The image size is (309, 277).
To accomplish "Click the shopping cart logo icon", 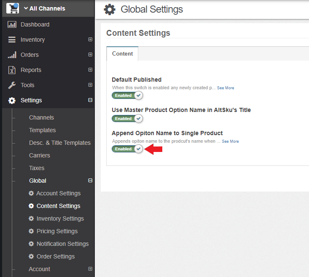I will (13, 8).
